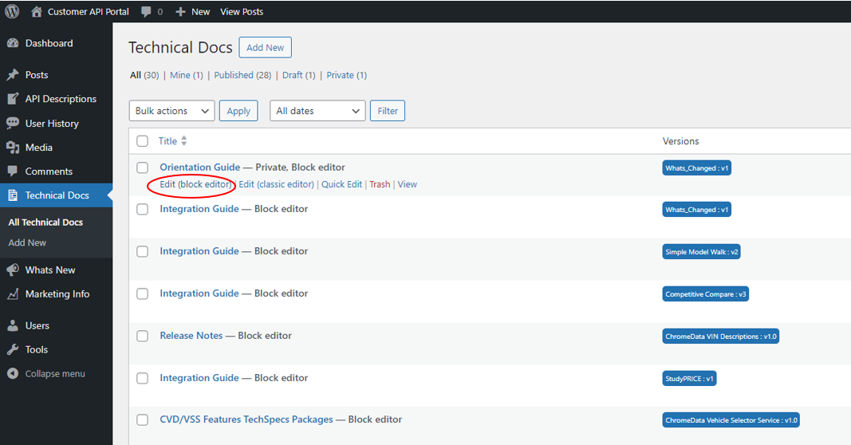The image size is (851, 445).
Task: Expand the All dates filter dropdown
Action: (317, 111)
